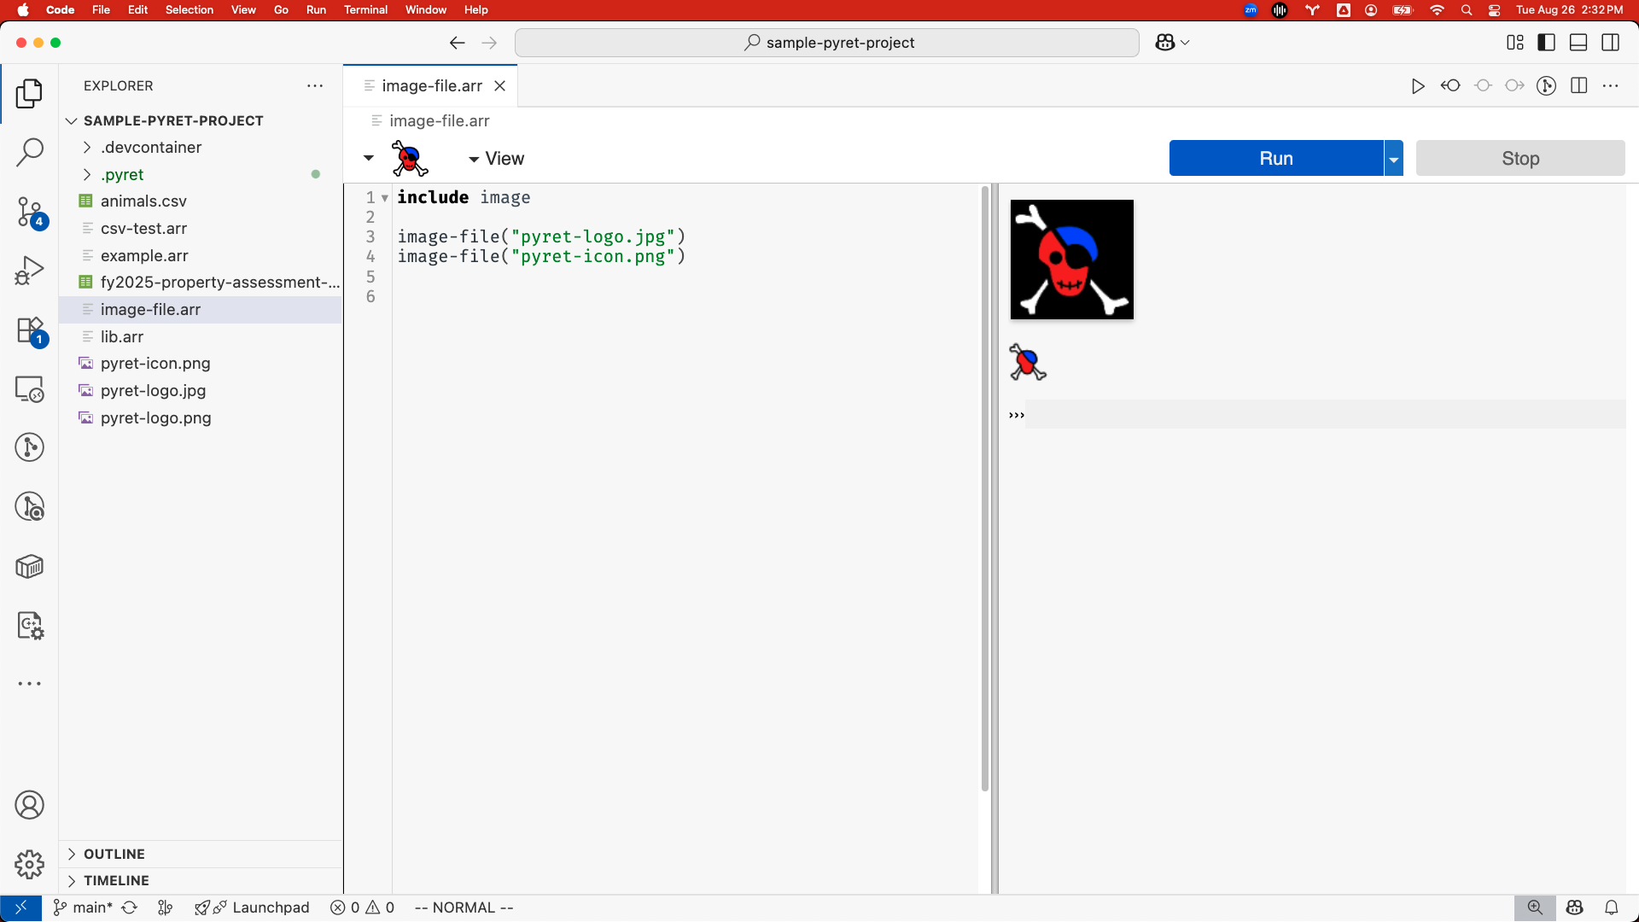This screenshot has height=922, width=1639.
Task: Open the Copilot chat icon in title bar
Action: tap(1165, 43)
